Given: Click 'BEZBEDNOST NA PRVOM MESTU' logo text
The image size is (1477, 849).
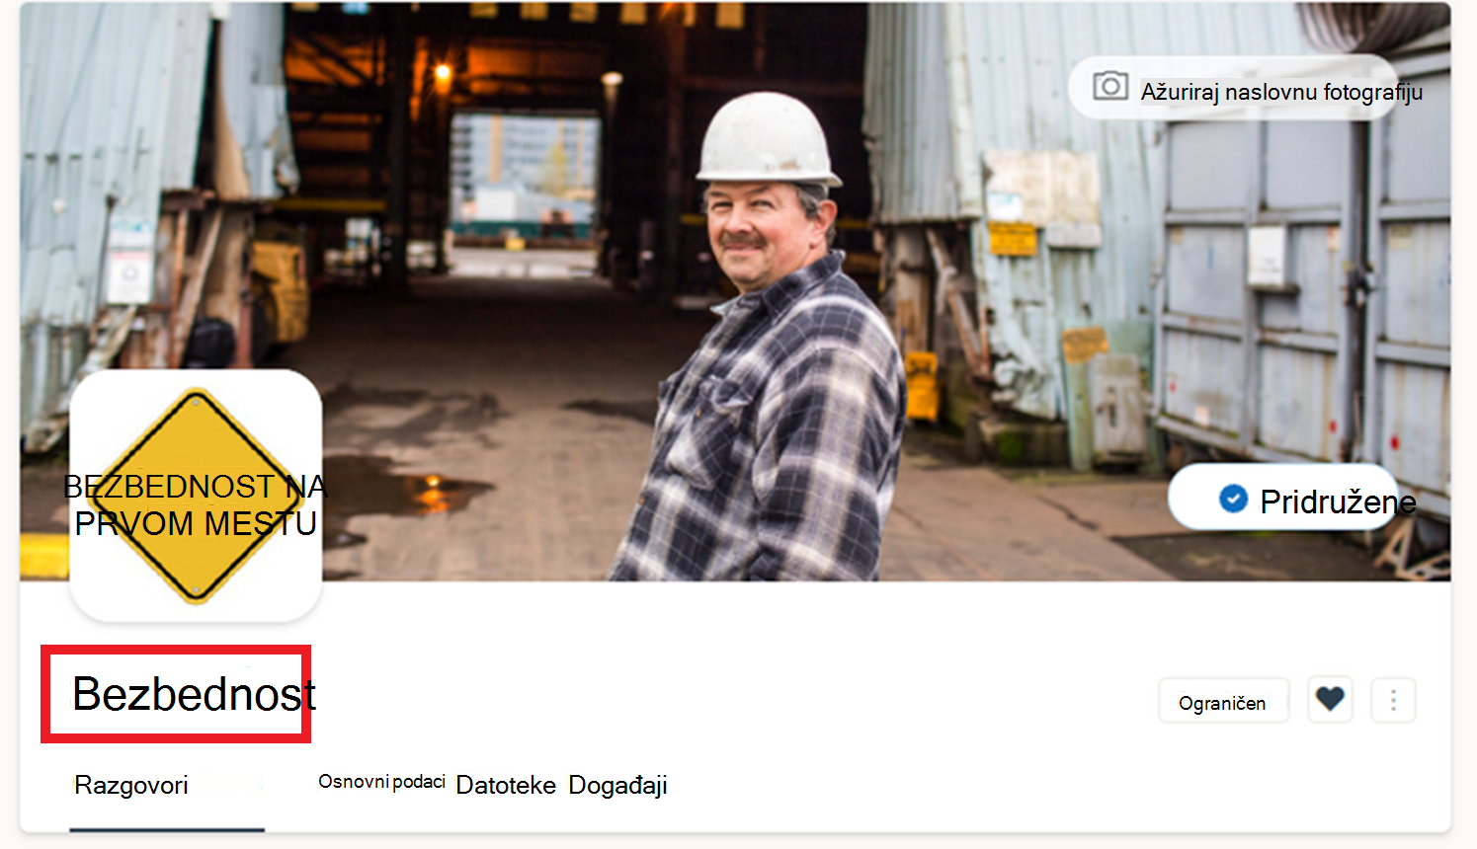Looking at the screenshot, I should pos(196,504).
